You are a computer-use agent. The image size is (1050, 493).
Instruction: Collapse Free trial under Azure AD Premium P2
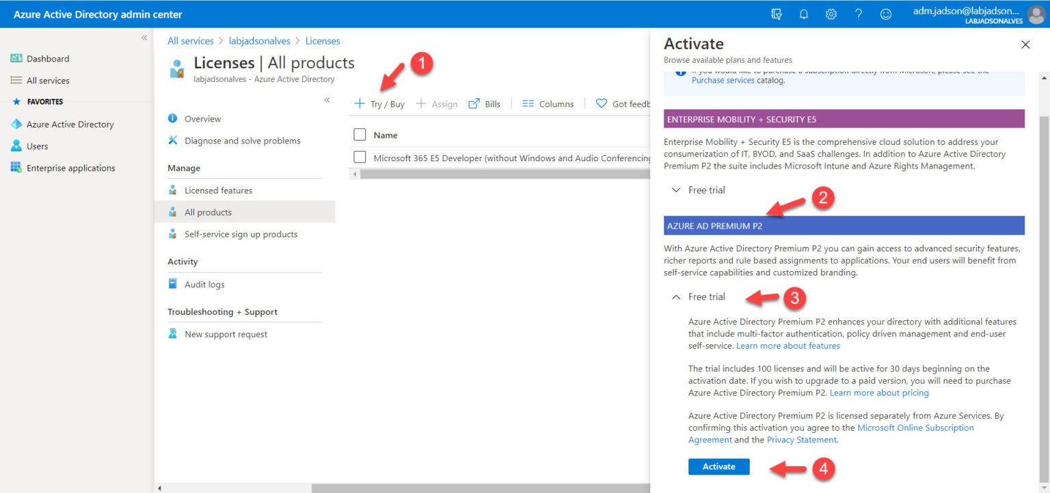(697, 296)
